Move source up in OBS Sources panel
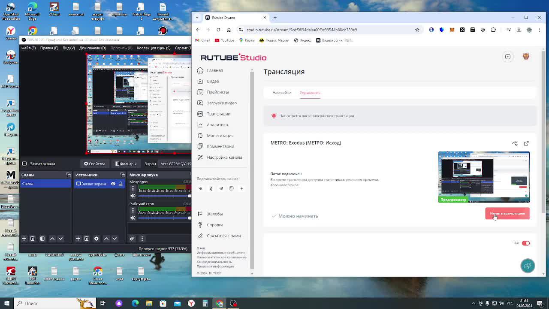This screenshot has width=549, height=309. pyautogui.click(x=106, y=239)
